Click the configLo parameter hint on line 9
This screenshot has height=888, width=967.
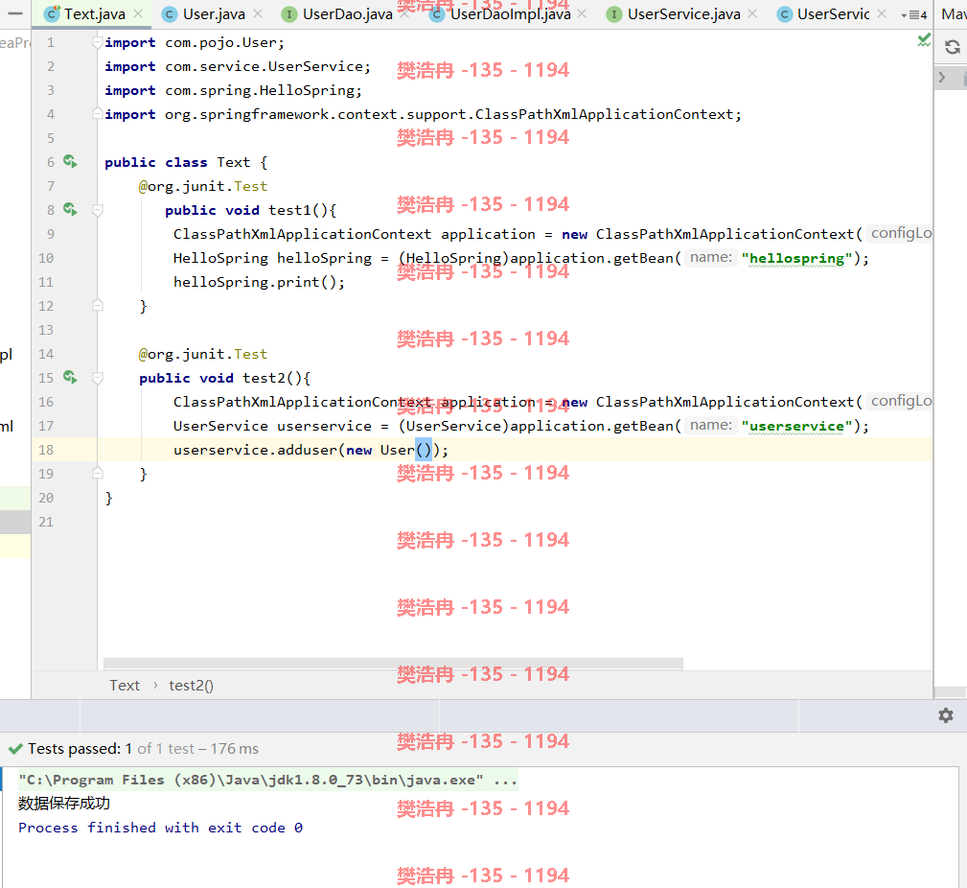tap(901, 233)
